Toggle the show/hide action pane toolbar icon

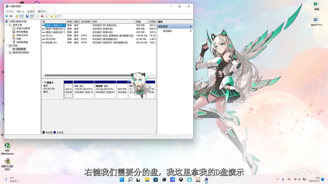[32, 16]
